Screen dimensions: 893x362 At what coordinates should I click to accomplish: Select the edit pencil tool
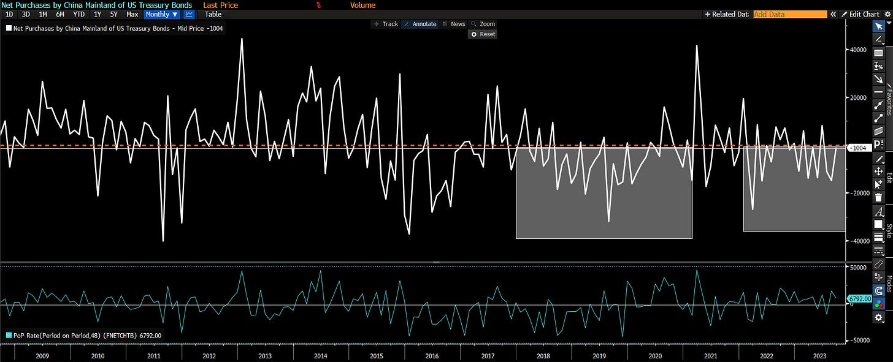[x=878, y=159]
